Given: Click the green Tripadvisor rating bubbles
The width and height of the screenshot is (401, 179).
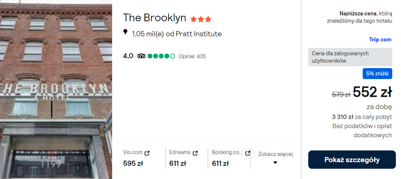Looking at the screenshot, I should tap(161, 56).
